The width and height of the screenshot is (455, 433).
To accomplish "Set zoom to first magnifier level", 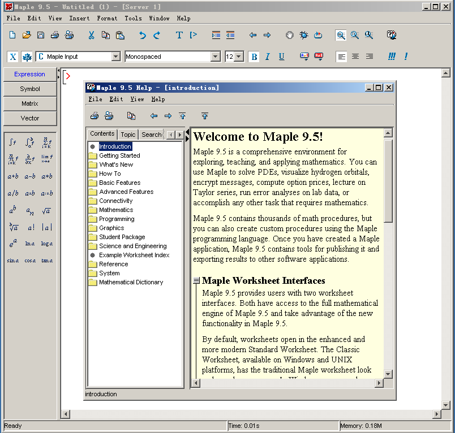I will point(341,35).
